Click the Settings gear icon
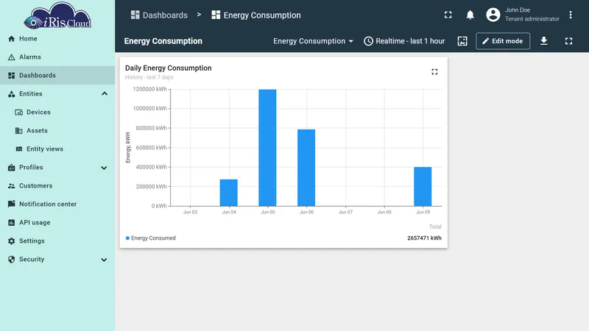 (12, 241)
